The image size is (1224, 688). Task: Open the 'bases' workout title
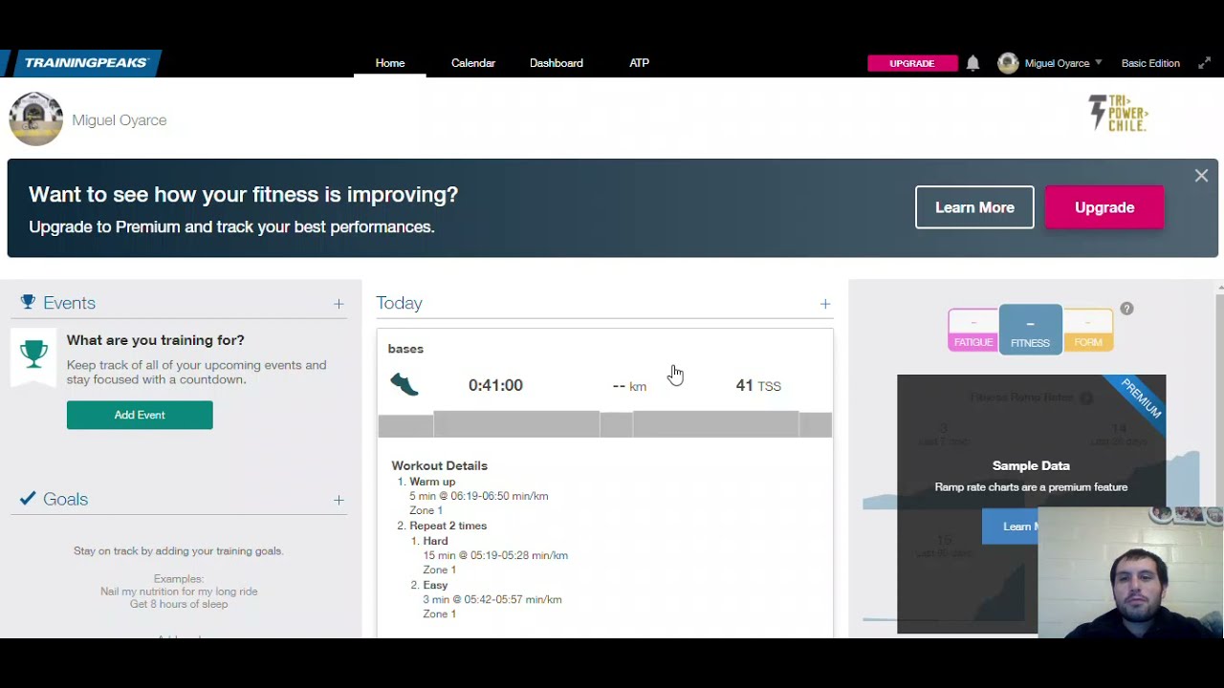click(405, 349)
